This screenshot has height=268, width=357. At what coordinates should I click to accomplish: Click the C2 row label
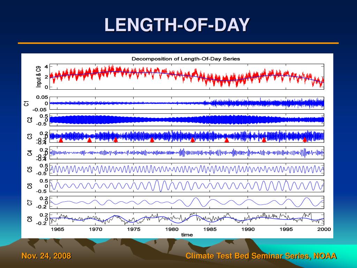click(x=30, y=120)
